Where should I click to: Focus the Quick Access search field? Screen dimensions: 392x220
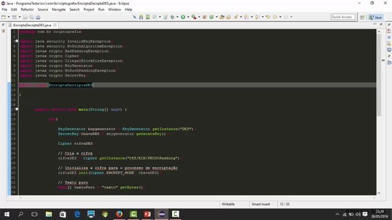point(343,17)
